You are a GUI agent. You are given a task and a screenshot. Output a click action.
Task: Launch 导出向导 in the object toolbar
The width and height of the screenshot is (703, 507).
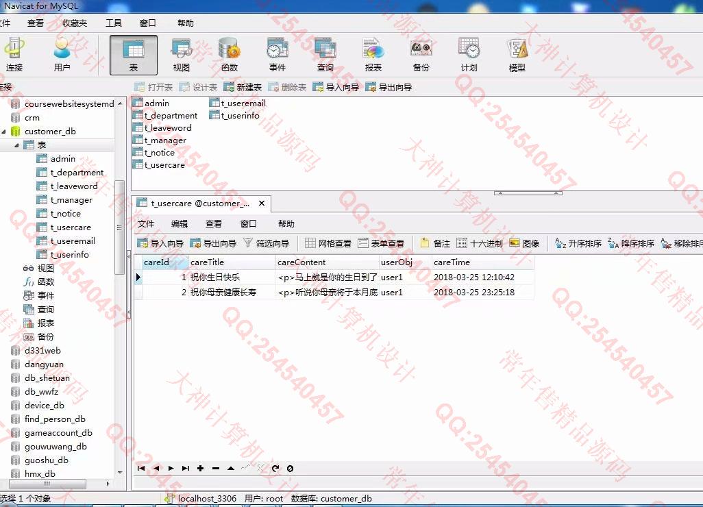pos(388,87)
